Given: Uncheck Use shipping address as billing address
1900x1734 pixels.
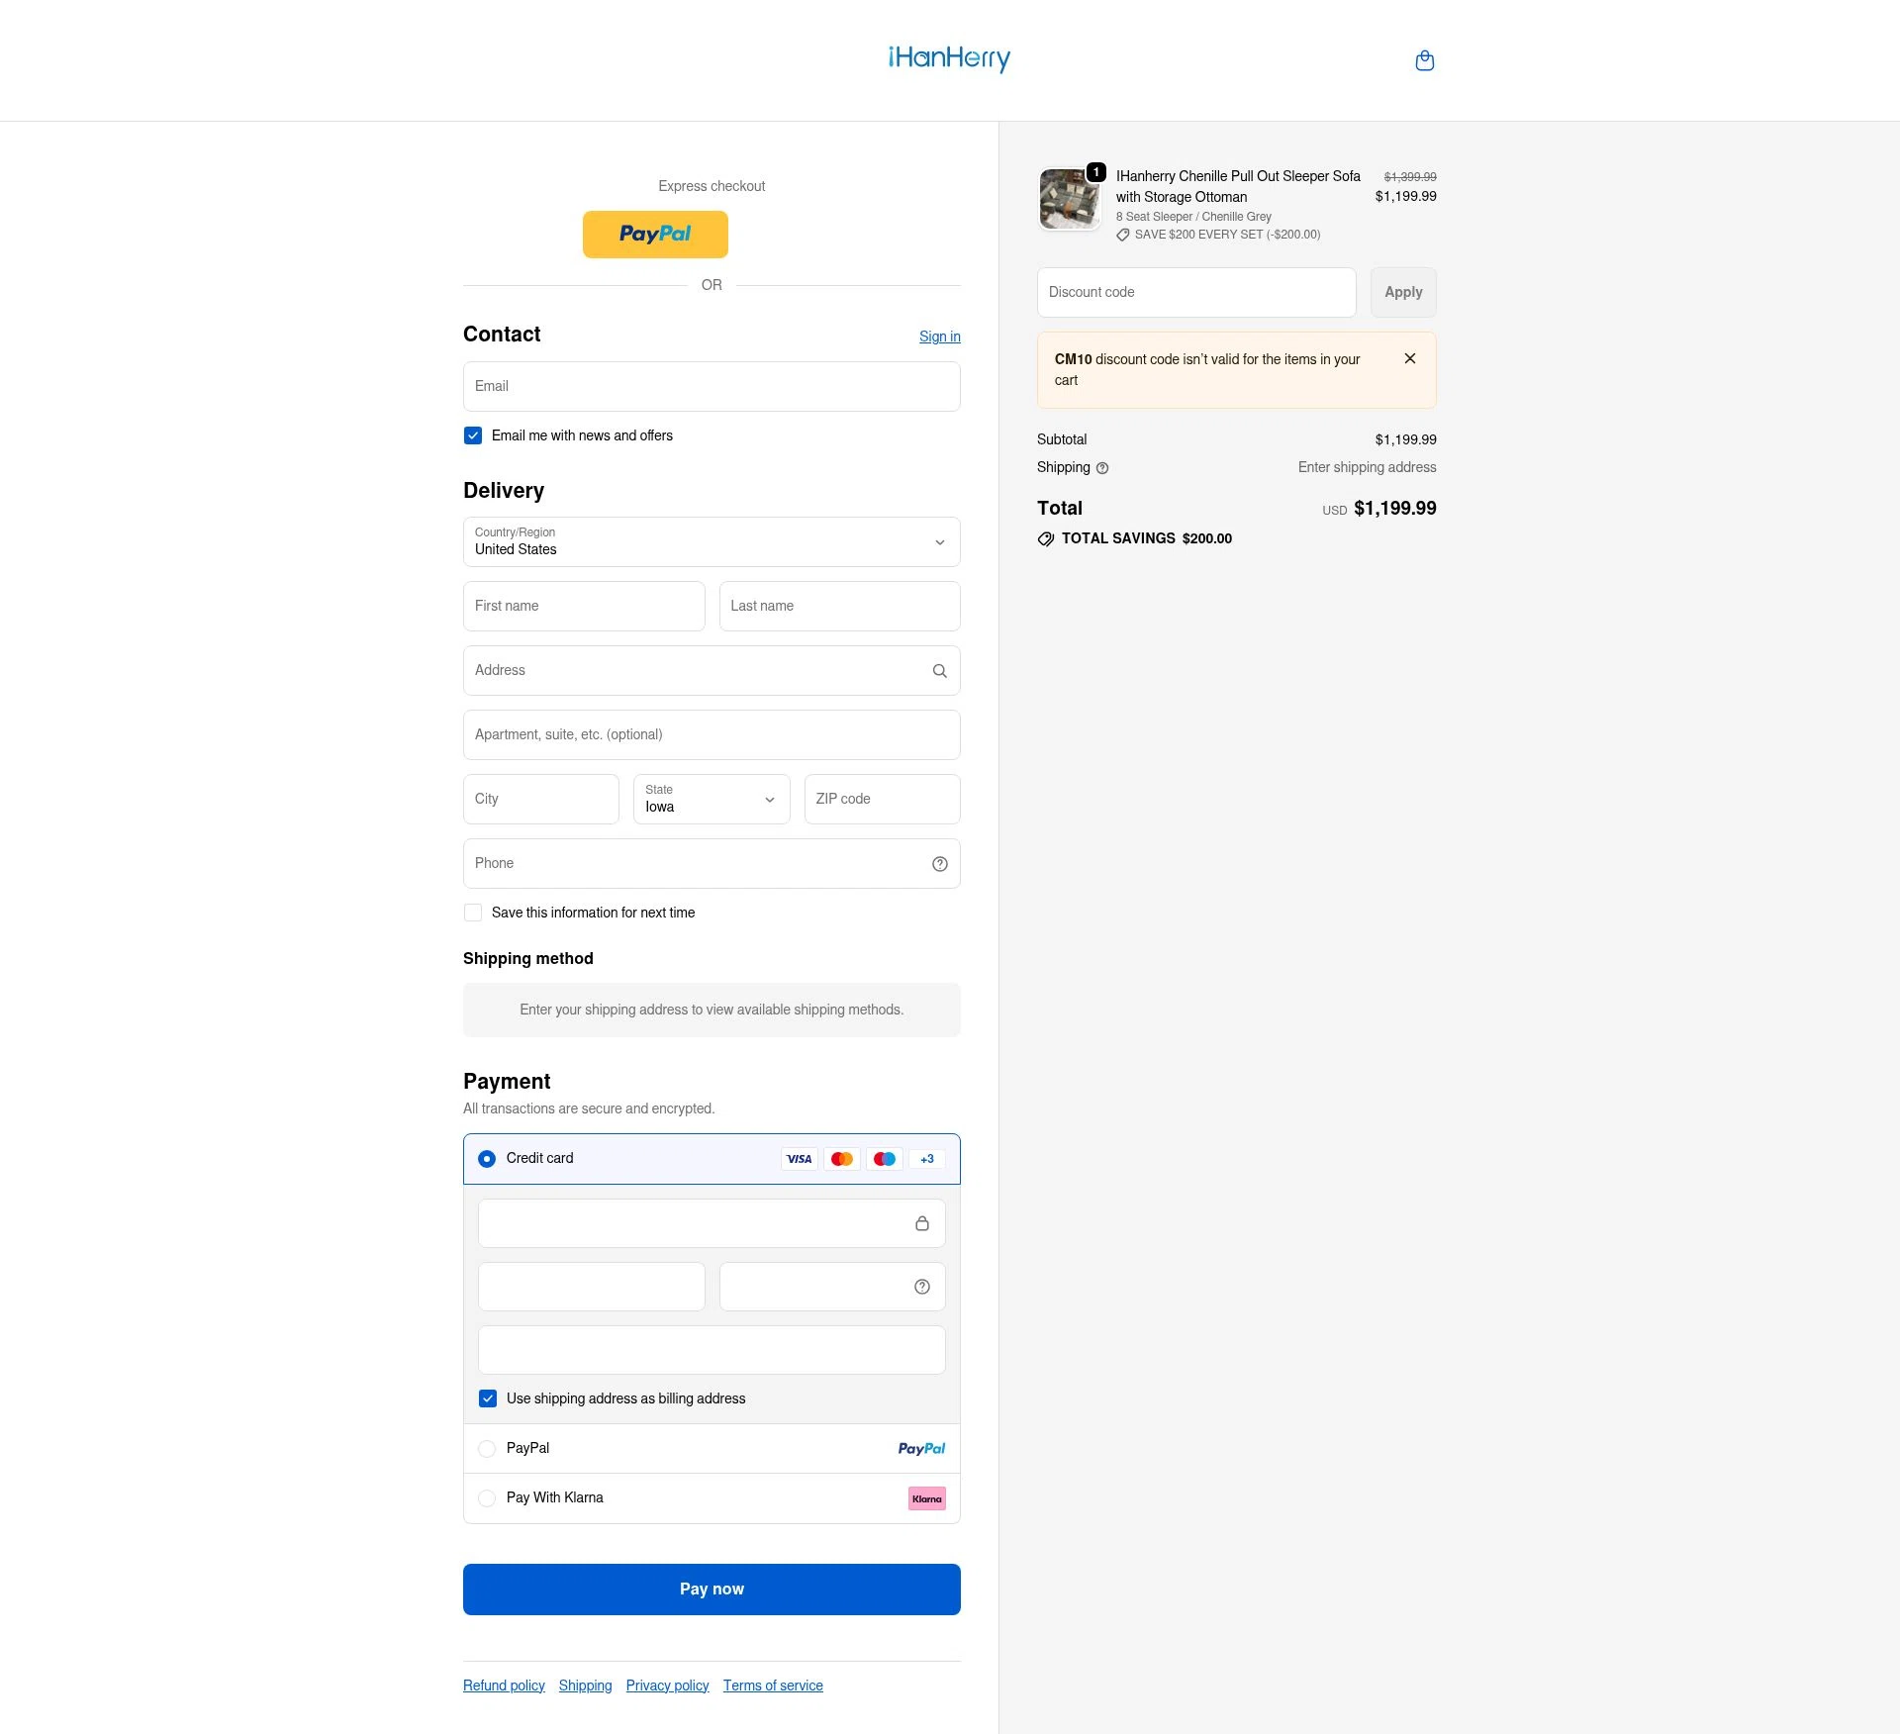Looking at the screenshot, I should pos(487,1398).
